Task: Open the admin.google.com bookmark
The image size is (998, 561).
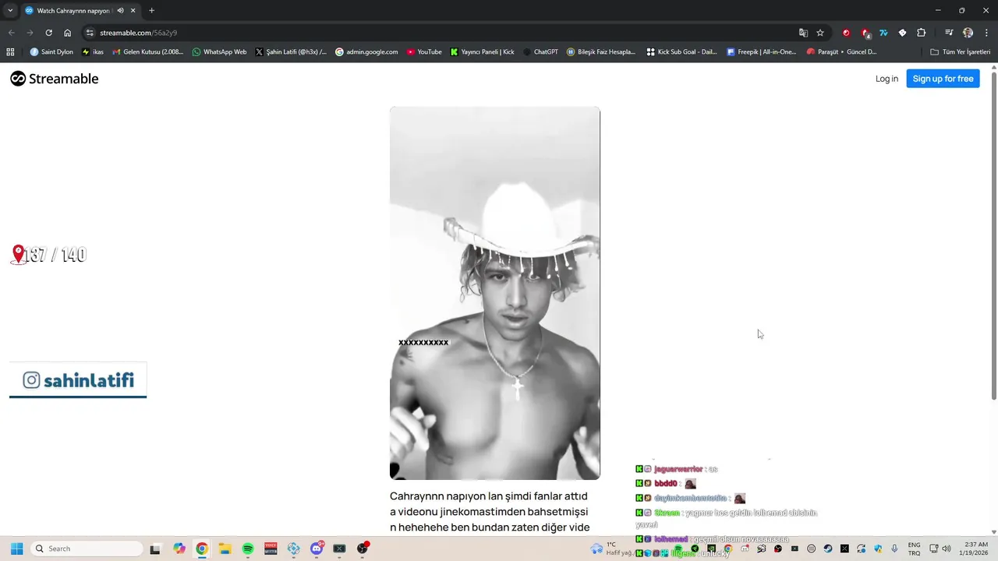Action: [x=366, y=52]
